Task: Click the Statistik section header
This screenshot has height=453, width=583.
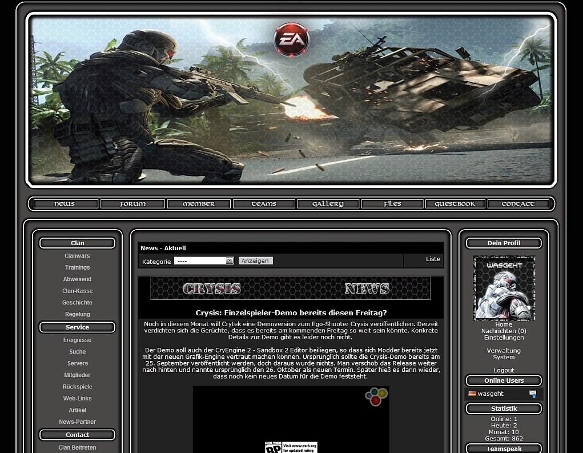Action: (504, 409)
